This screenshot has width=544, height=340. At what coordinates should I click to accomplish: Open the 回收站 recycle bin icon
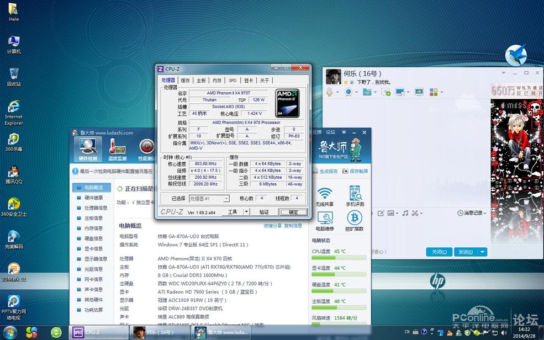(x=14, y=77)
